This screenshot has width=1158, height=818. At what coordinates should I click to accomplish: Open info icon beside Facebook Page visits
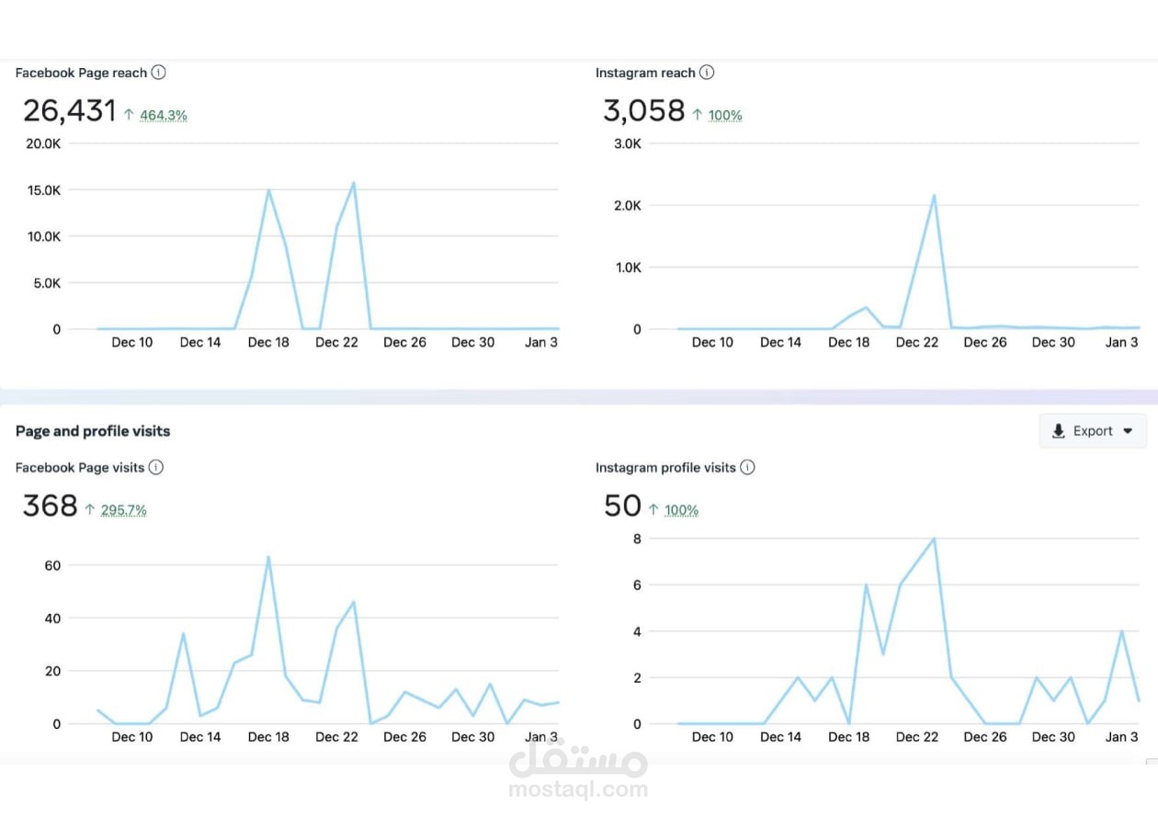point(156,467)
